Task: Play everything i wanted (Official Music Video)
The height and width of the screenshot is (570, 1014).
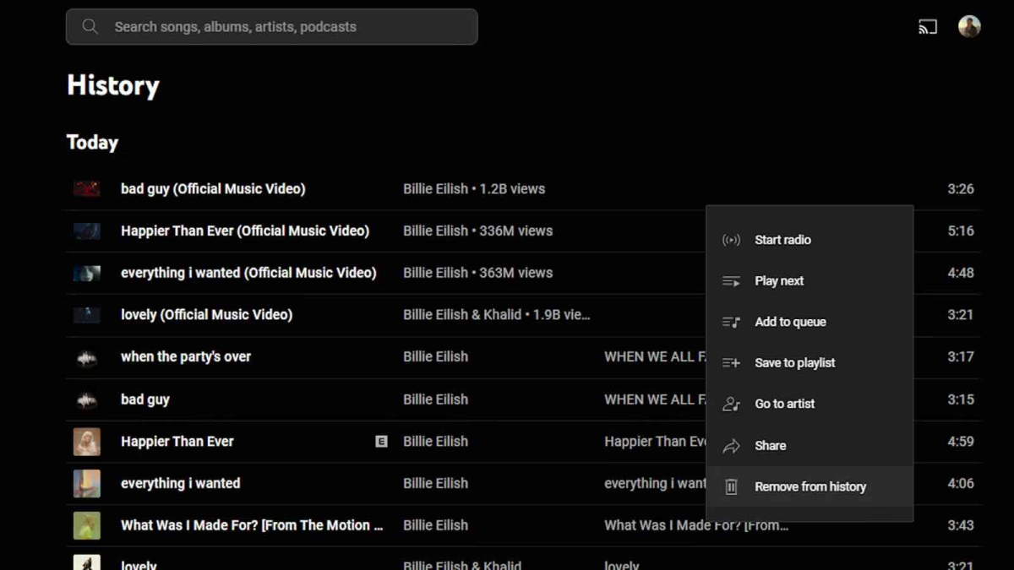Action: click(248, 273)
